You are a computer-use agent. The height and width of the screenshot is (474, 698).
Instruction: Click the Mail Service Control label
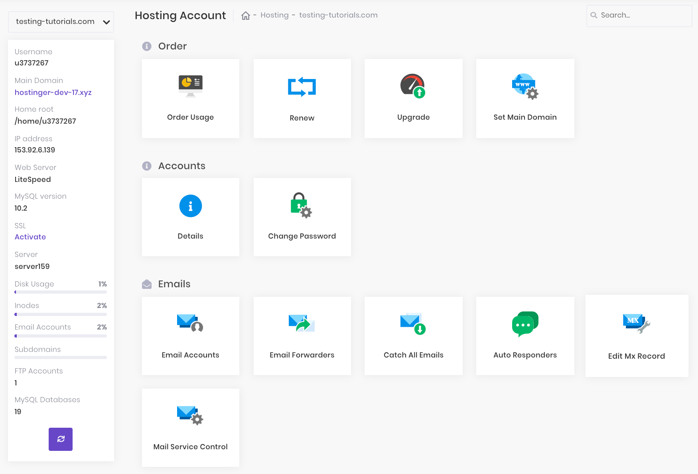point(191,447)
